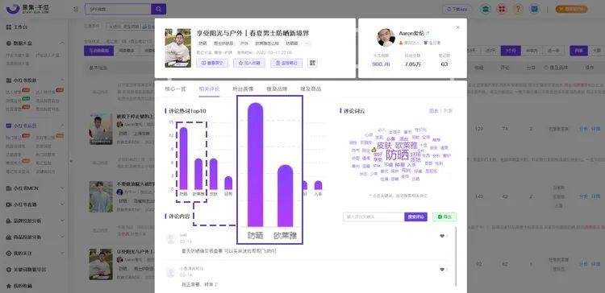Click 皮肤 word in the cloud

tap(384, 146)
